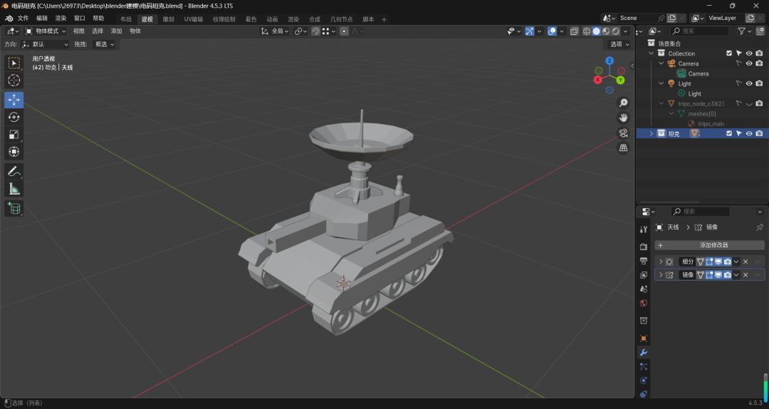Open the World properties tab
This screenshot has width=769, height=409.
[x=644, y=304]
